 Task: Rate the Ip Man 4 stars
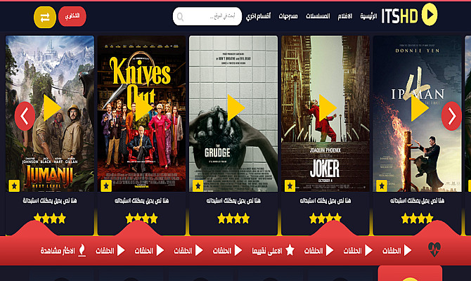[x=418, y=218]
